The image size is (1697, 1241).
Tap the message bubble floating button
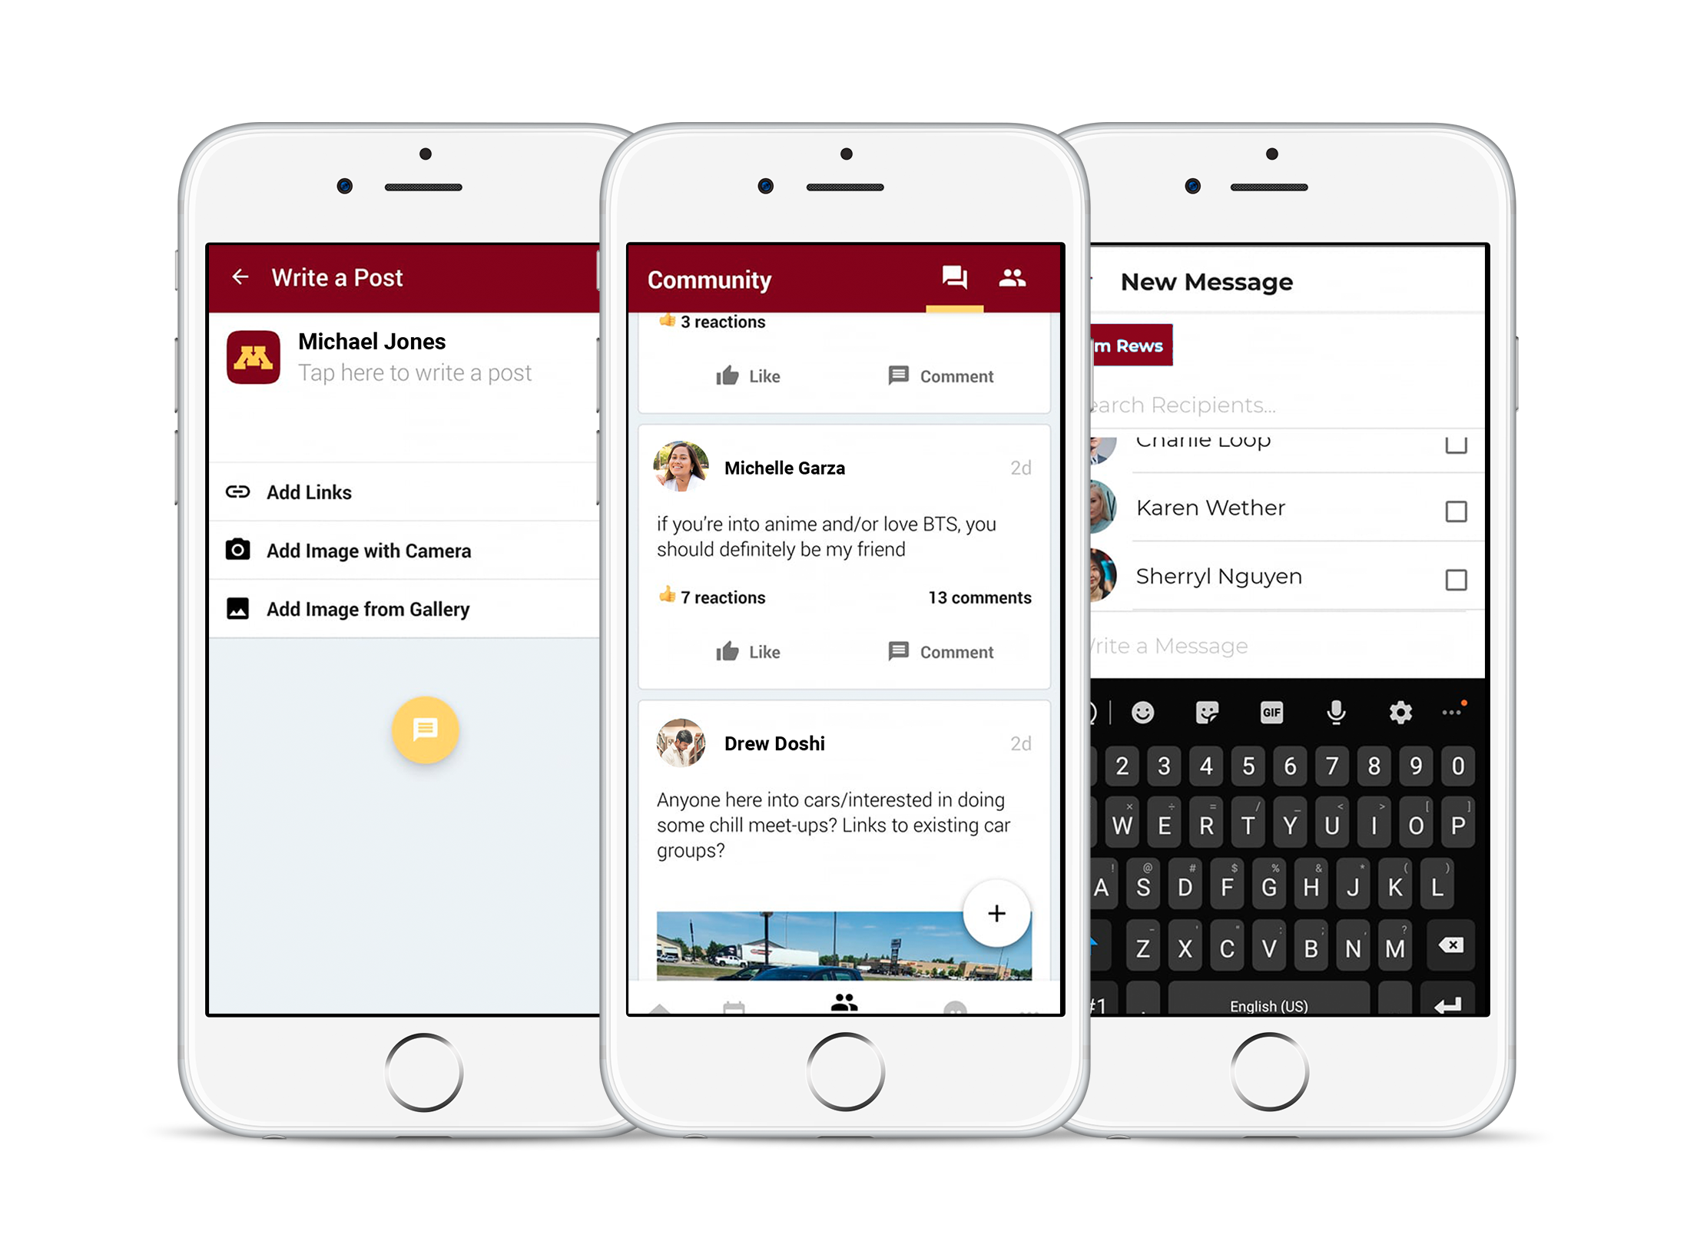coord(426,729)
